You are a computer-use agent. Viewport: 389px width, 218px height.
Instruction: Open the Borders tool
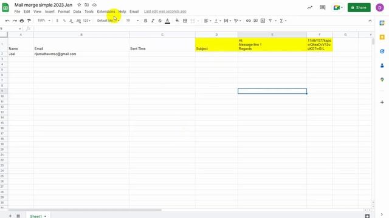pyautogui.click(x=185, y=21)
